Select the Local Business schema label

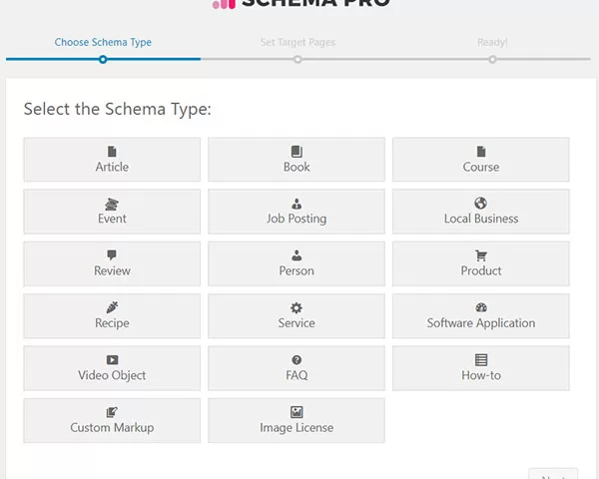(481, 219)
